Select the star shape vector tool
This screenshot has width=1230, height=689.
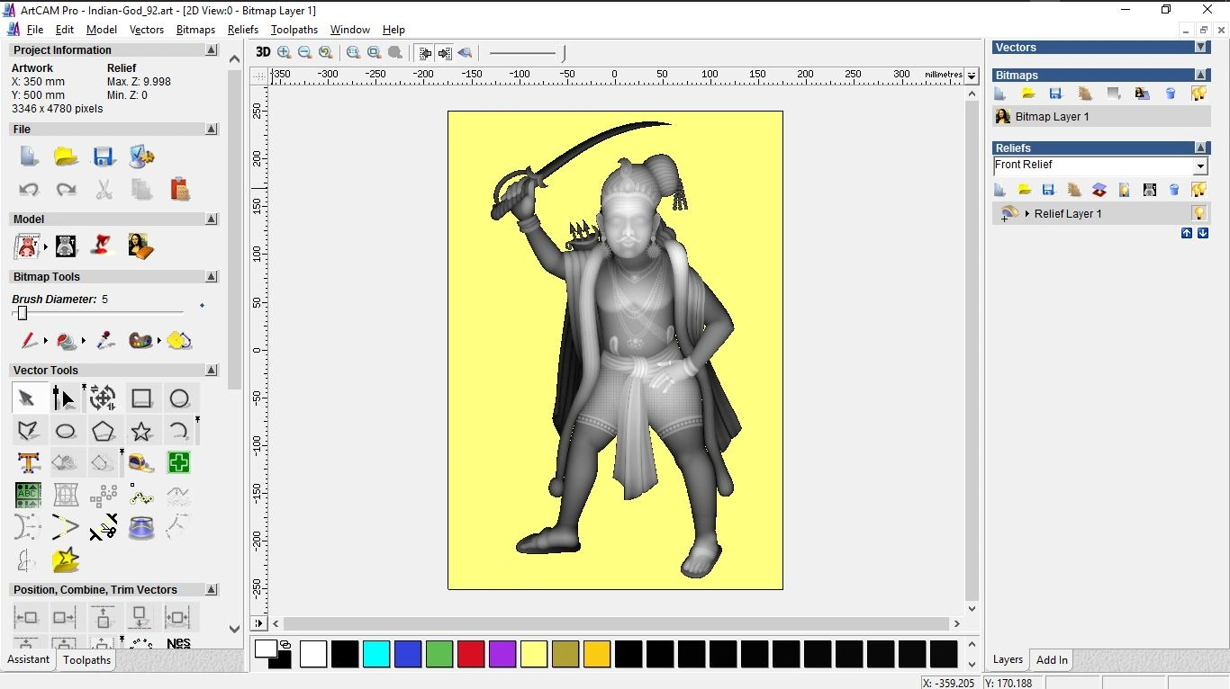tap(141, 431)
